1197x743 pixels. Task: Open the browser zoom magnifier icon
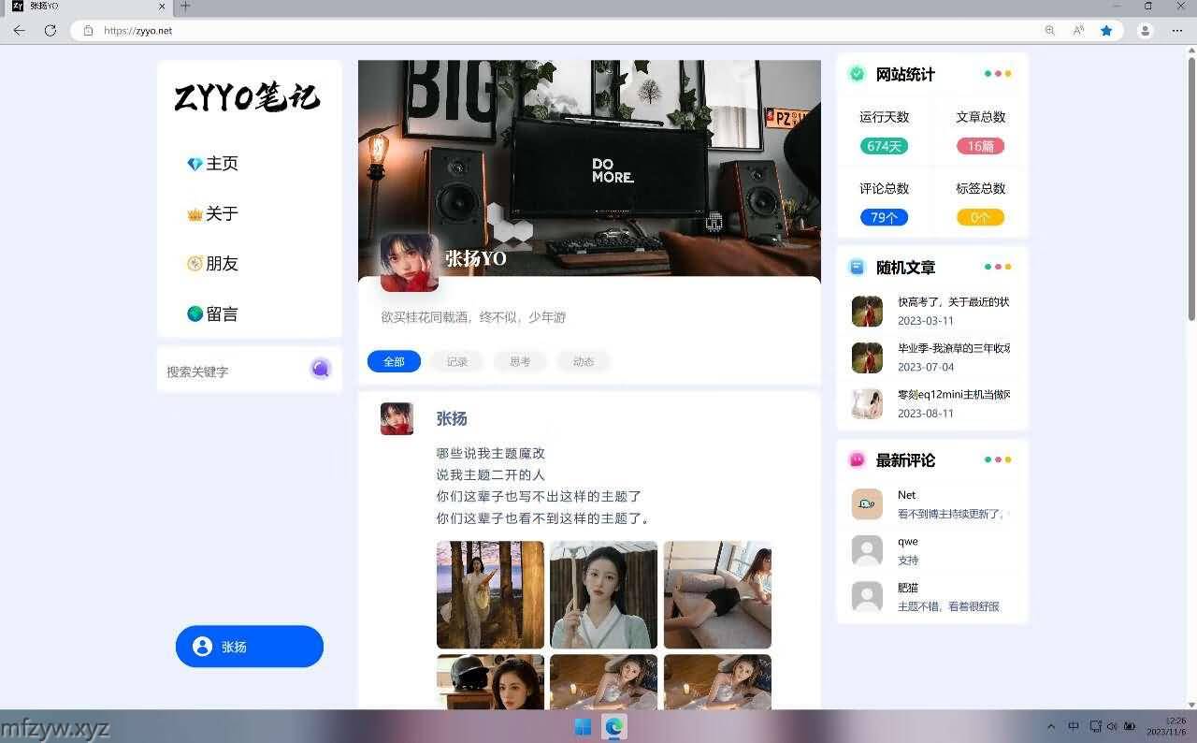[x=1050, y=31]
